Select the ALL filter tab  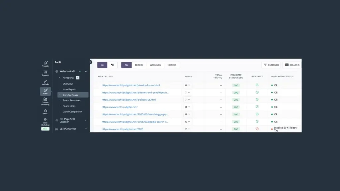pos(127,65)
